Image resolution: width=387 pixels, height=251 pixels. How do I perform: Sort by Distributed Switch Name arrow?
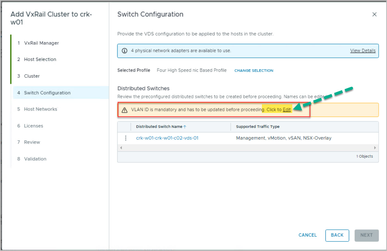pyautogui.click(x=185, y=127)
